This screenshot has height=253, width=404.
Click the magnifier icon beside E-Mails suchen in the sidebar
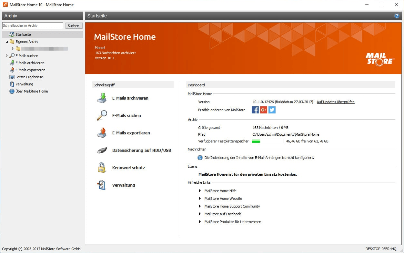coord(12,56)
